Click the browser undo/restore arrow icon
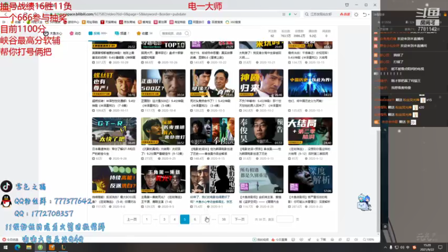The width and height of the screenshot is (448, 252). [x=365, y=15]
